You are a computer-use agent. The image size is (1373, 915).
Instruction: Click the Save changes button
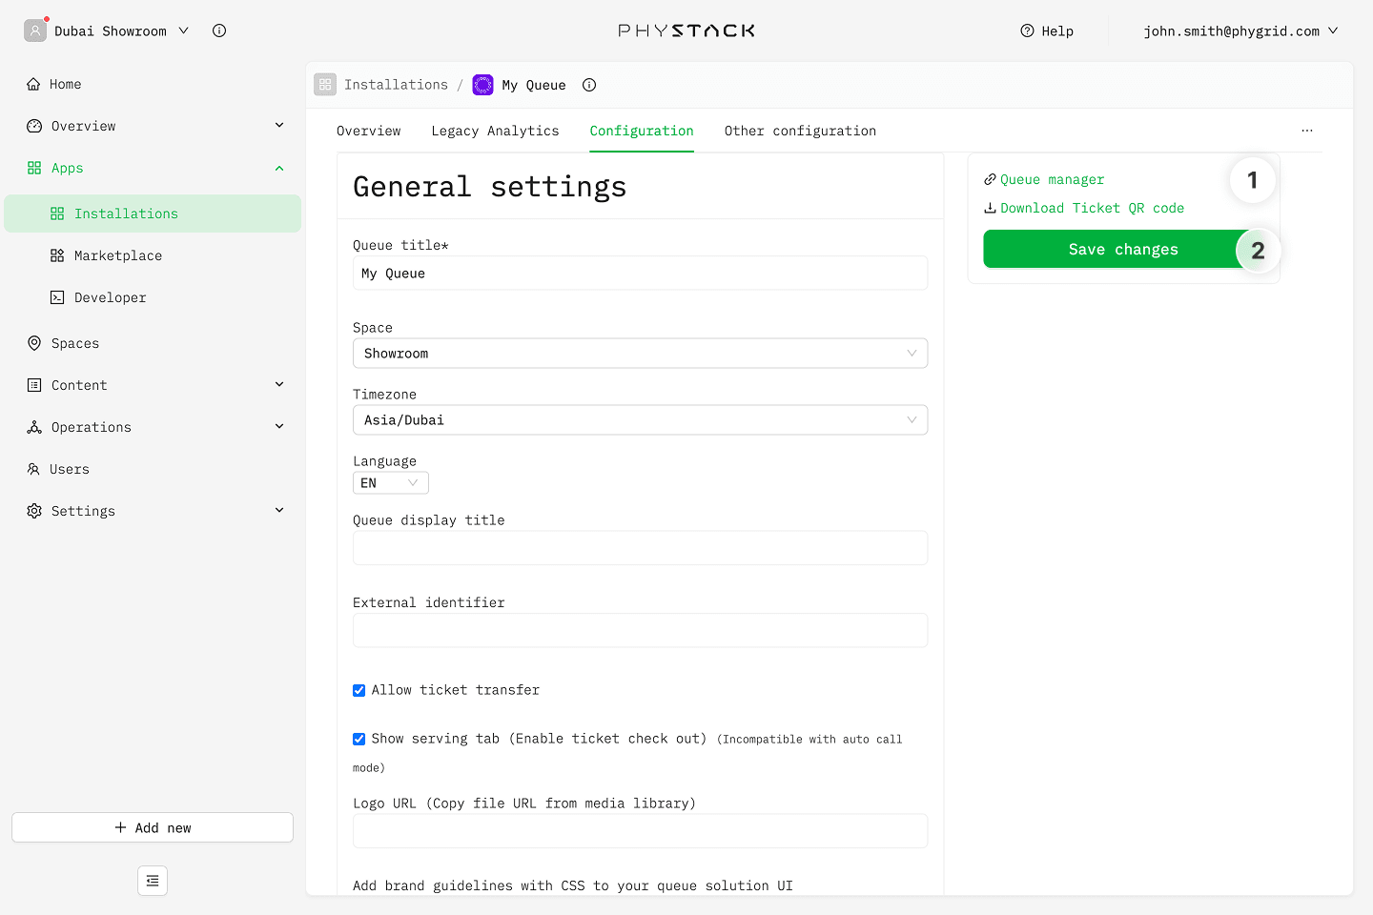[1122, 250]
